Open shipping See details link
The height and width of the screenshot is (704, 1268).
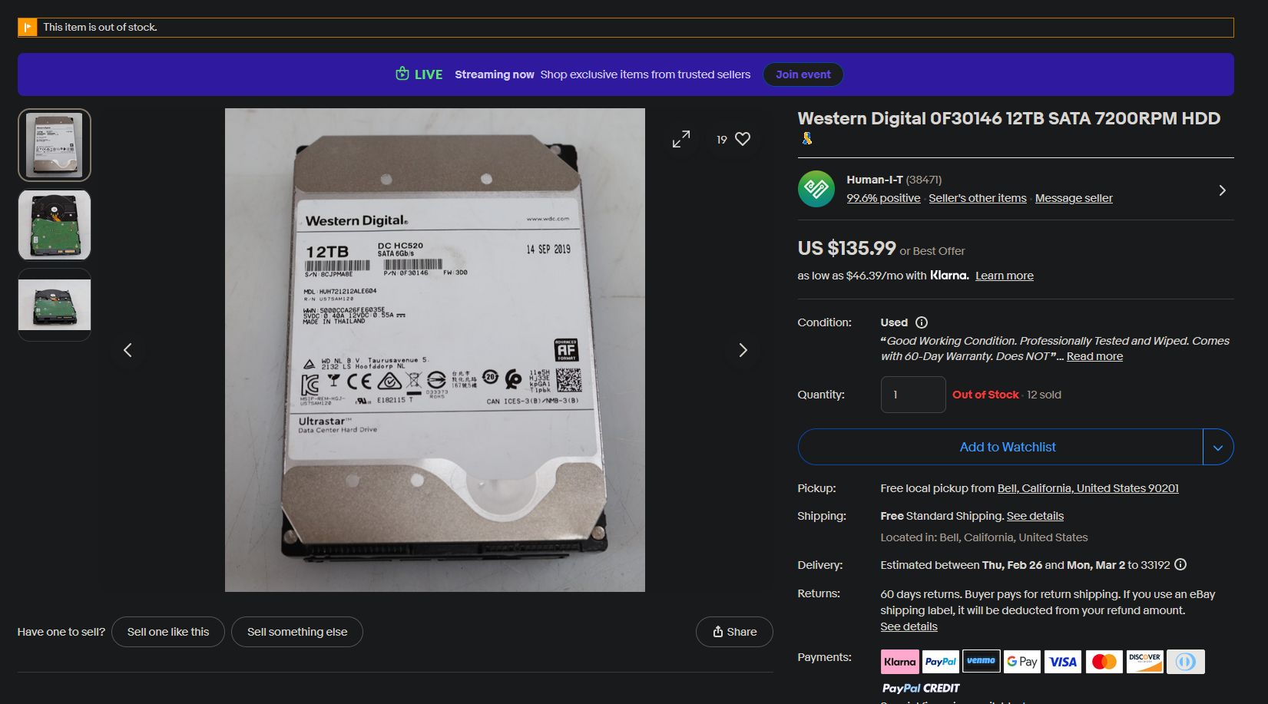point(1035,516)
